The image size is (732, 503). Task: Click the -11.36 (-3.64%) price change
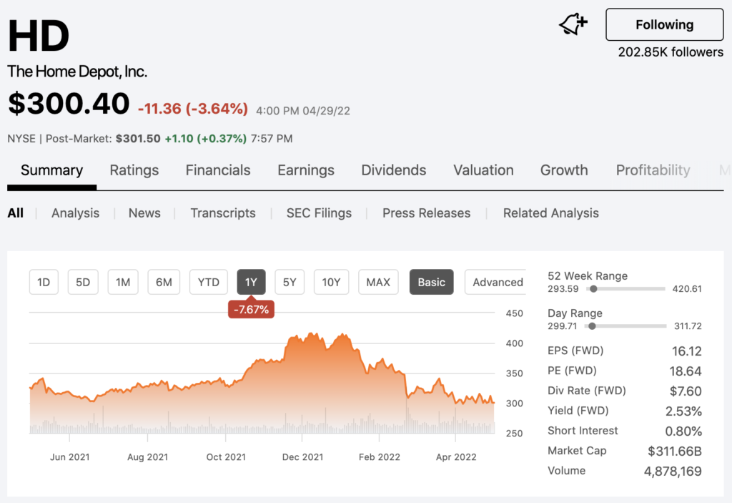193,109
